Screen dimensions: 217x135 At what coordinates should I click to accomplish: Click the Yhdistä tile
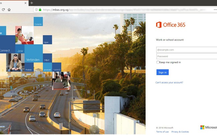tap(29, 67)
